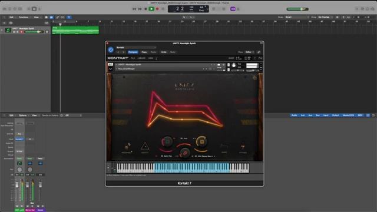Select the green MIDI region in the timeline
377x212 pixels.
click(75, 30)
